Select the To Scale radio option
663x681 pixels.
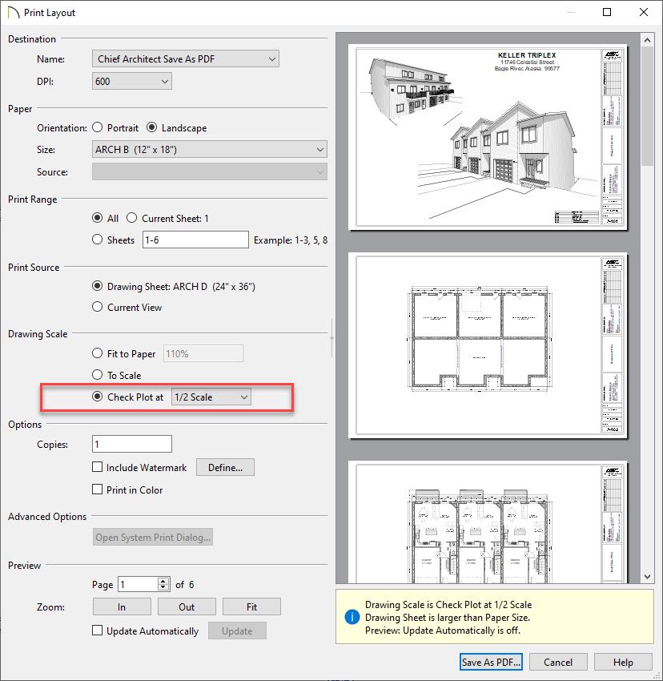coord(98,375)
